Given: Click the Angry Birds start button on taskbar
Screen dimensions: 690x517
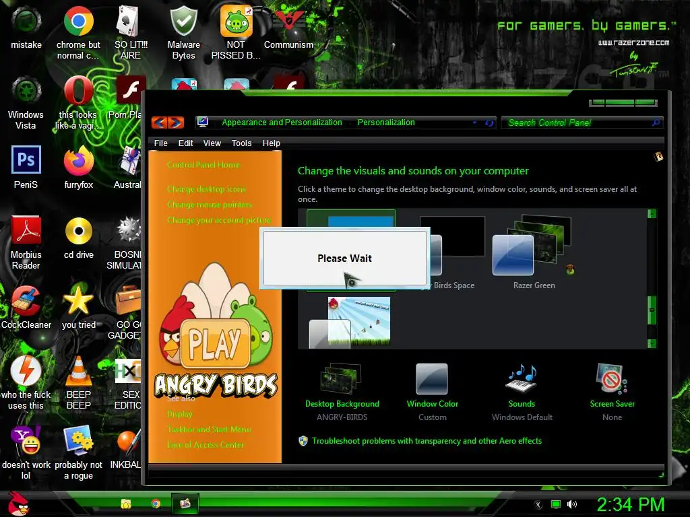Looking at the screenshot, I should [18, 504].
